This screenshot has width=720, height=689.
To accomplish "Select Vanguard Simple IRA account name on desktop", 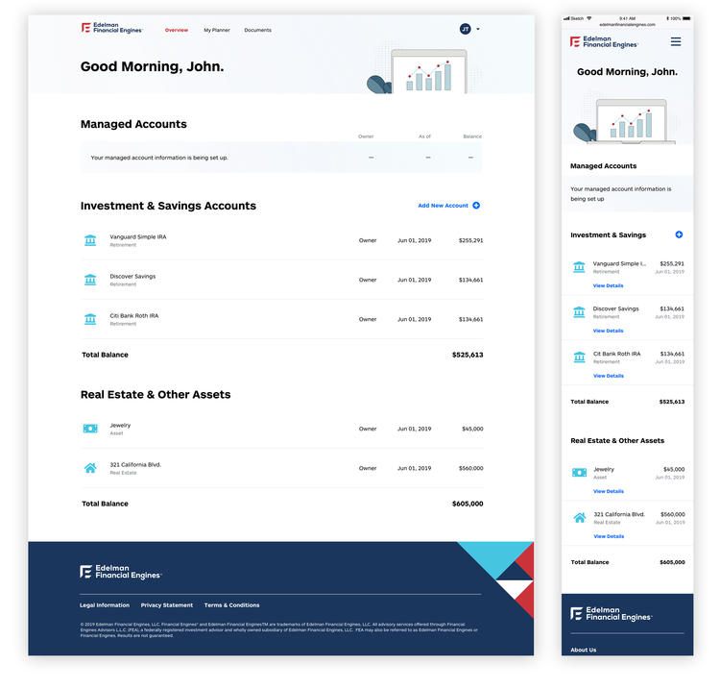I will pos(137,236).
